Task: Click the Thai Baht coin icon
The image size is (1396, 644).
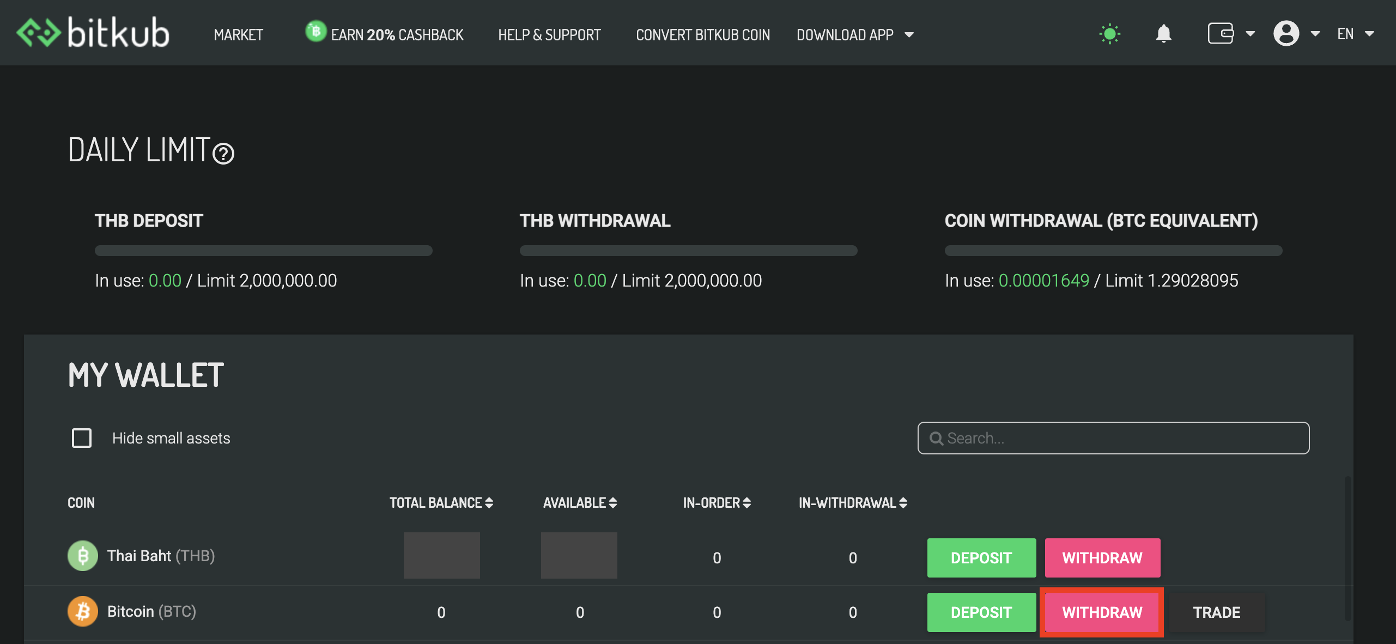Action: 82,556
